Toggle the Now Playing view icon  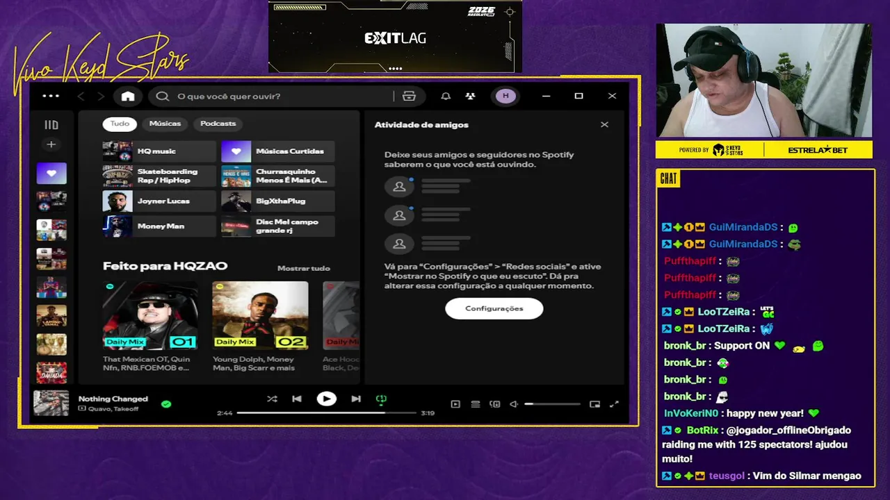(455, 404)
